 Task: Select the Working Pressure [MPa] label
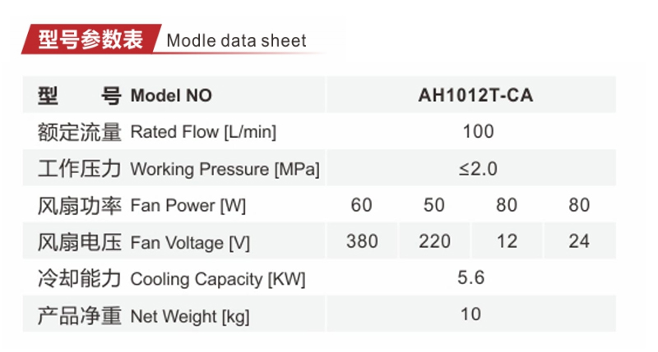coord(225,169)
